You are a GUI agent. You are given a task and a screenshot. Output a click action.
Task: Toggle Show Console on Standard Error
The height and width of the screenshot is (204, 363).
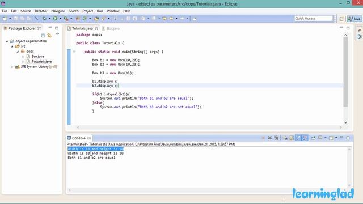(x=305, y=138)
